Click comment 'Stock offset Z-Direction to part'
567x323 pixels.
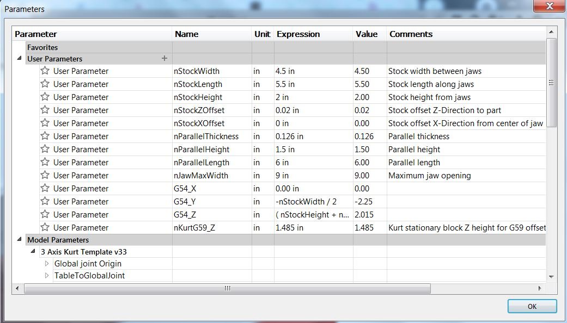tap(444, 110)
